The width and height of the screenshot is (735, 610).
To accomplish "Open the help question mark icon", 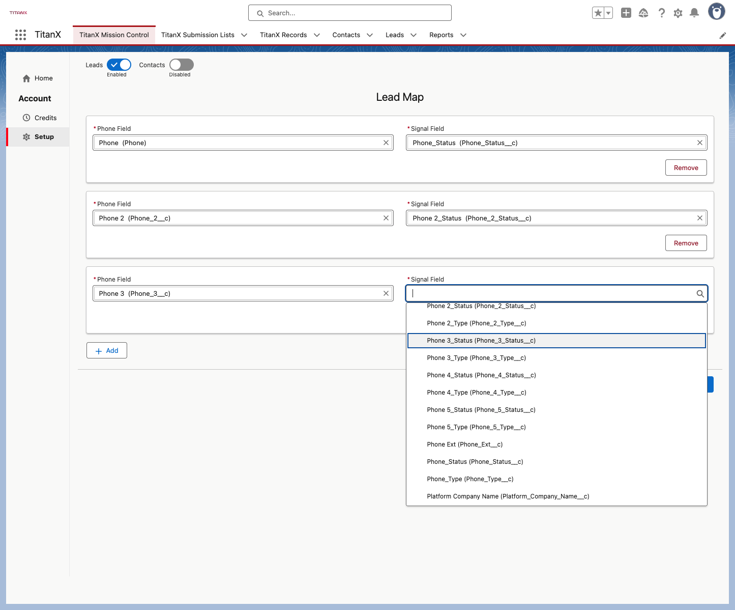I will coord(661,13).
